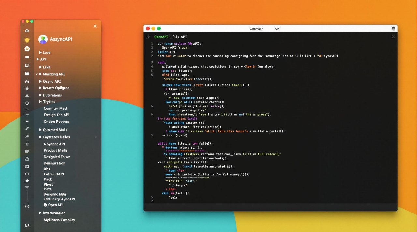
Task: Expand the API tree item
Action: [37, 59]
